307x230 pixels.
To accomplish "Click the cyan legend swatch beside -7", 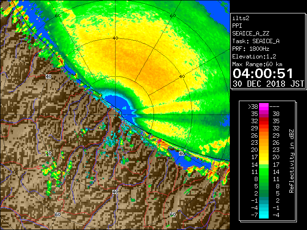I will pyautogui.click(x=264, y=215).
